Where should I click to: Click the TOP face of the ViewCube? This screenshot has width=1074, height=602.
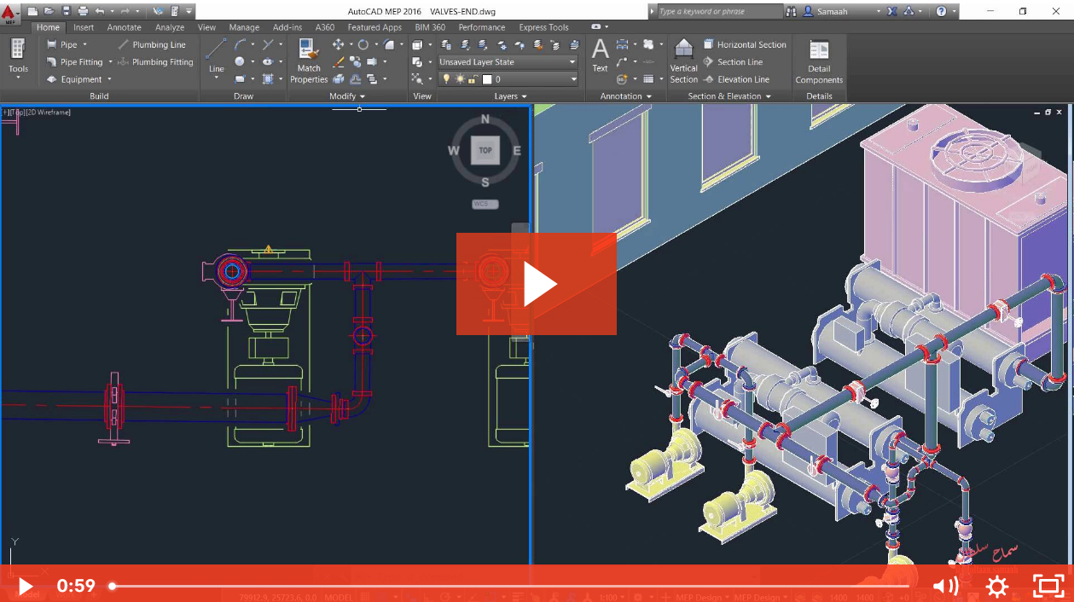(485, 150)
